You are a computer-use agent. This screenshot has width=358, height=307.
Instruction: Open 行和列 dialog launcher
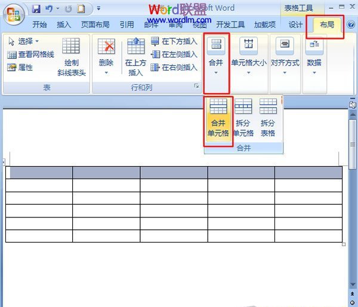pyautogui.click(x=196, y=86)
